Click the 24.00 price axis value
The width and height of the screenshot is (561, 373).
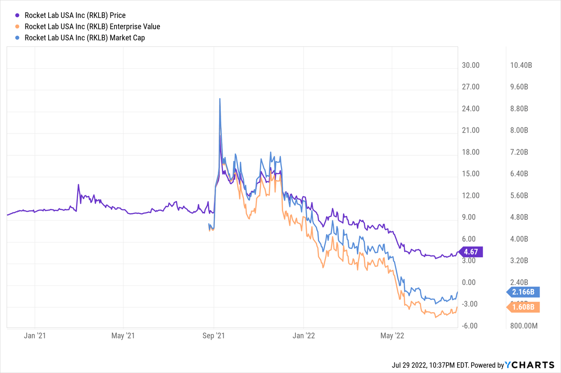[471, 109]
